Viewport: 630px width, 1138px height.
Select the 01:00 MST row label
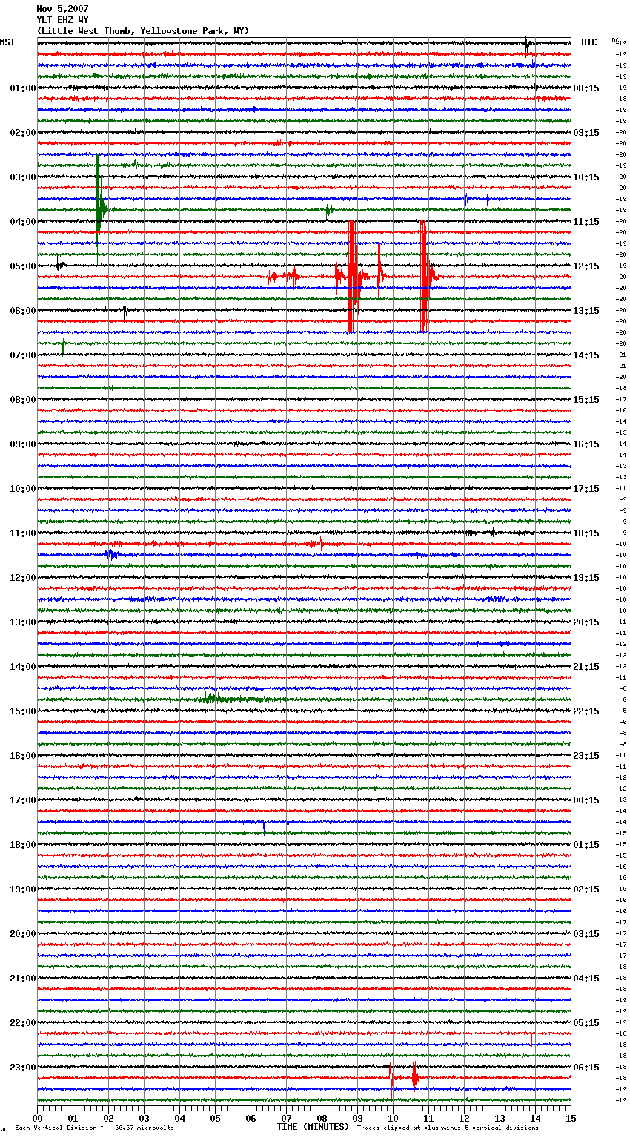coord(22,88)
